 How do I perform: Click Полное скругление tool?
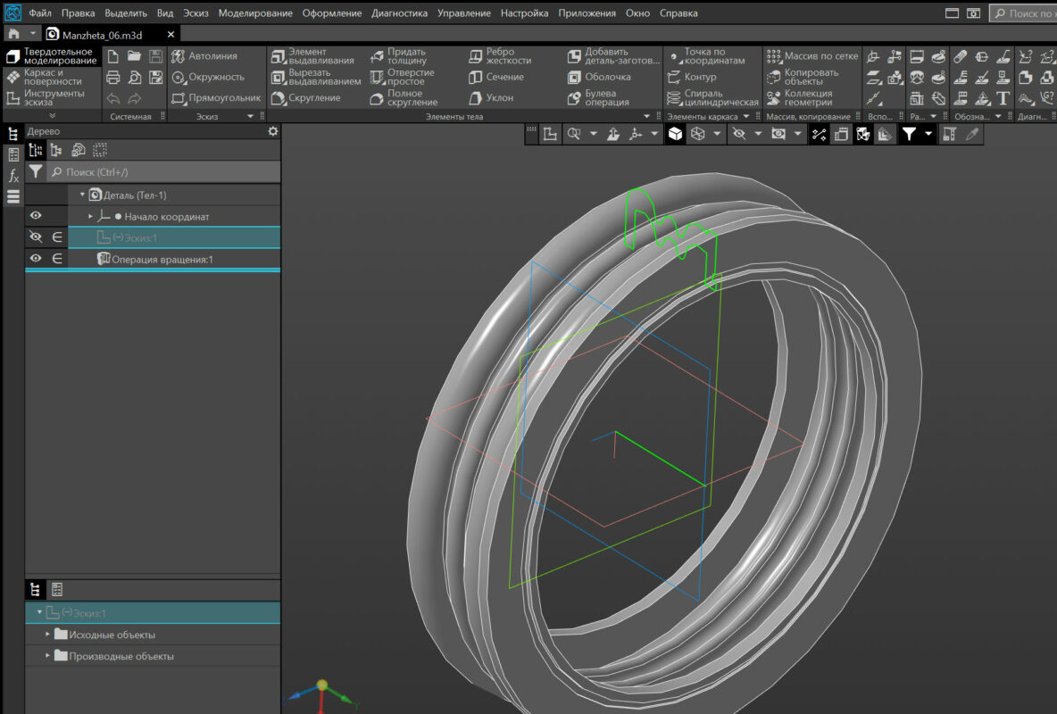click(x=404, y=98)
